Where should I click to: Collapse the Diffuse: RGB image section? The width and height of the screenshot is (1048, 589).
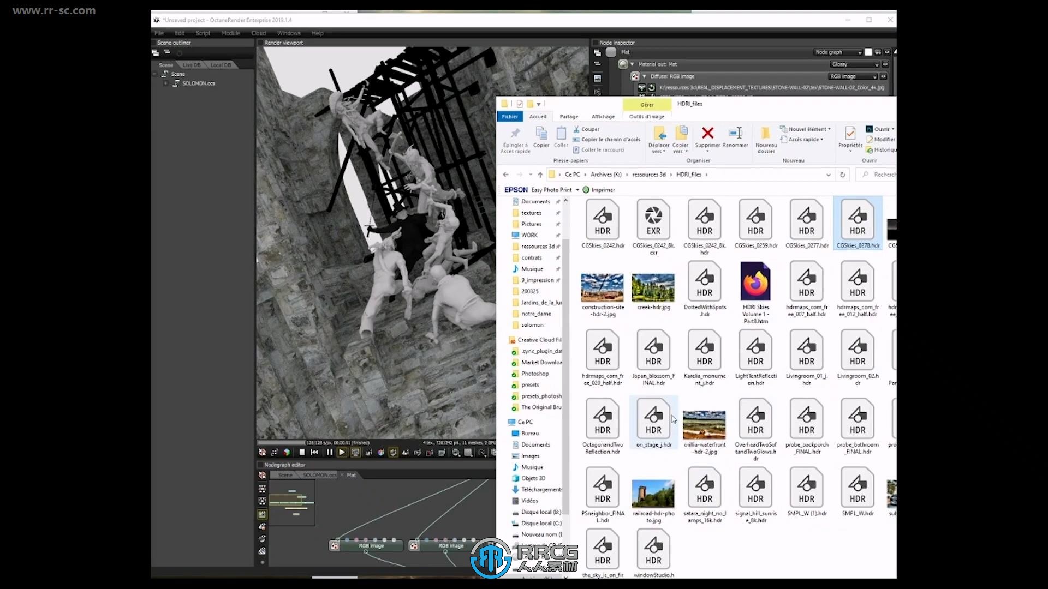644,76
